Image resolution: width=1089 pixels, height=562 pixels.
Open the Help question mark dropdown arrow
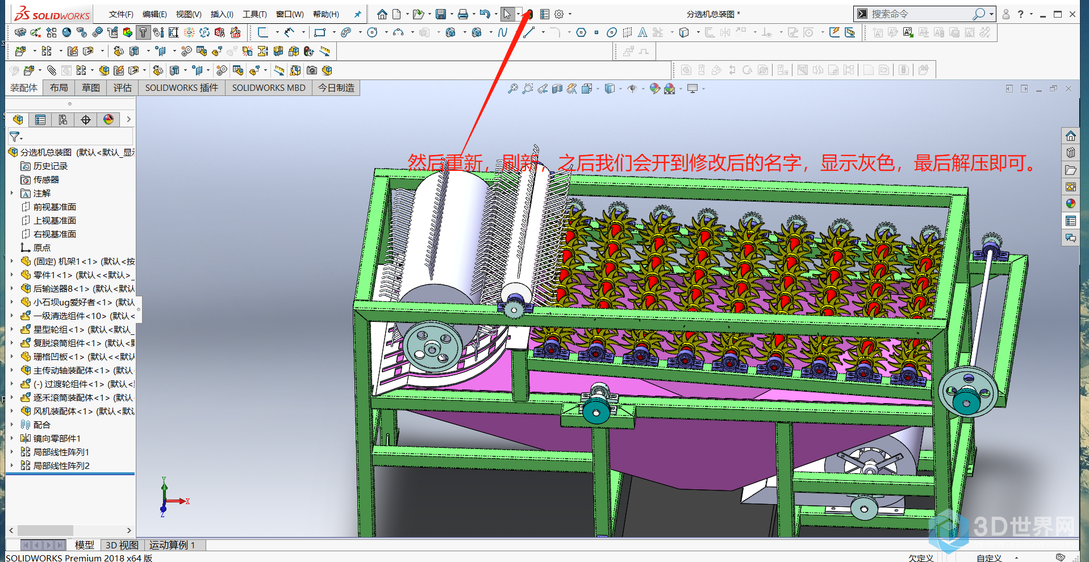click(x=1031, y=14)
